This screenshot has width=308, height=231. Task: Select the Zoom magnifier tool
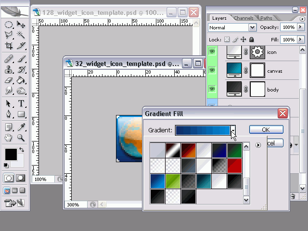click(x=21, y=138)
